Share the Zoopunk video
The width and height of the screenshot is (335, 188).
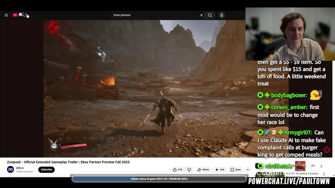coord(203,170)
